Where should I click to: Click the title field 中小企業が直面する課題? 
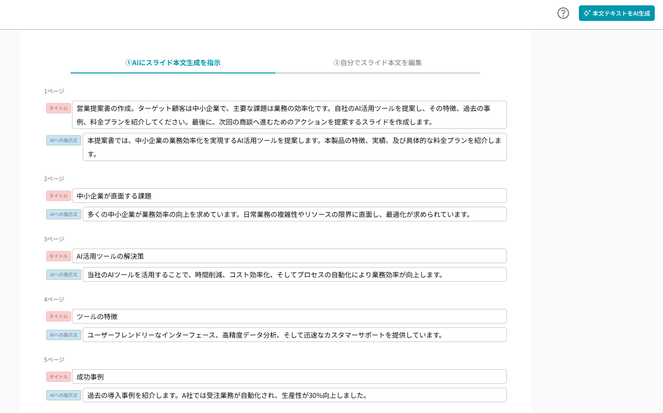tap(289, 196)
